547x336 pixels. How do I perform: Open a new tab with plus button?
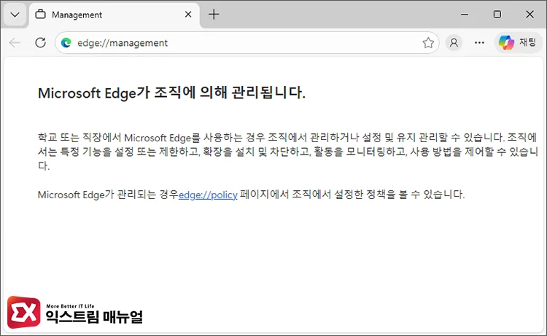(x=214, y=15)
